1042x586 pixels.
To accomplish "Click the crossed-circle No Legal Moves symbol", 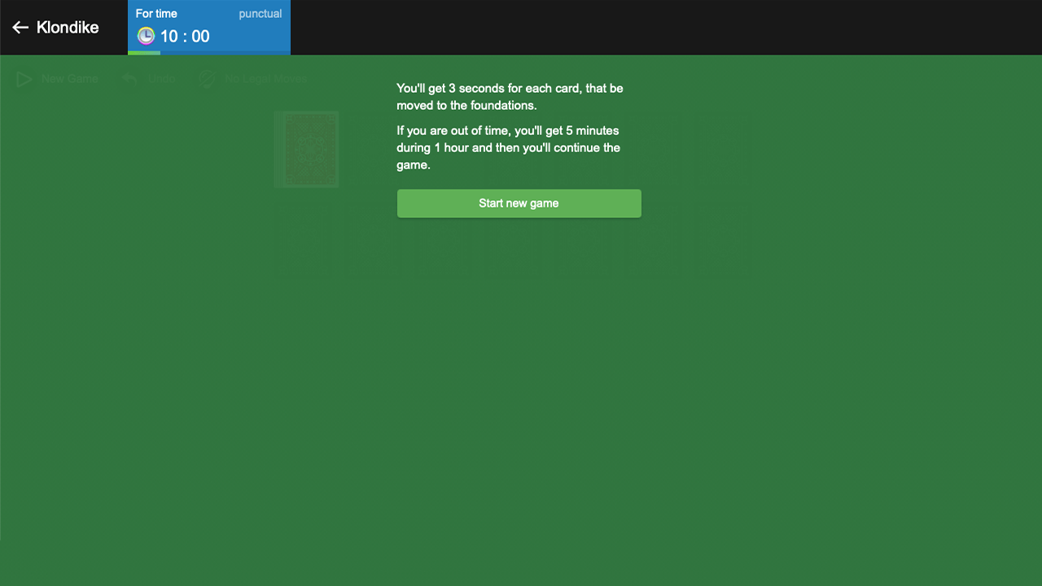I will click(207, 79).
